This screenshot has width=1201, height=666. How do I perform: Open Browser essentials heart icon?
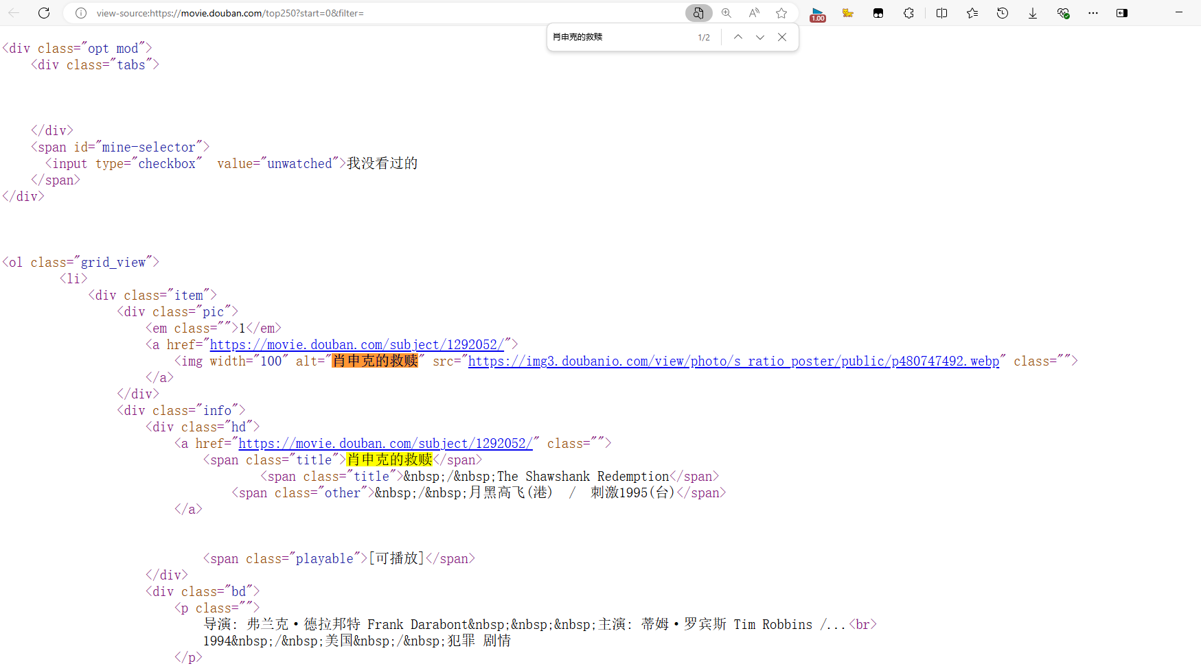coord(1063,13)
